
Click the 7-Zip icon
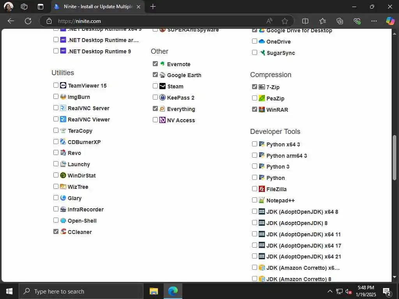[262, 87]
